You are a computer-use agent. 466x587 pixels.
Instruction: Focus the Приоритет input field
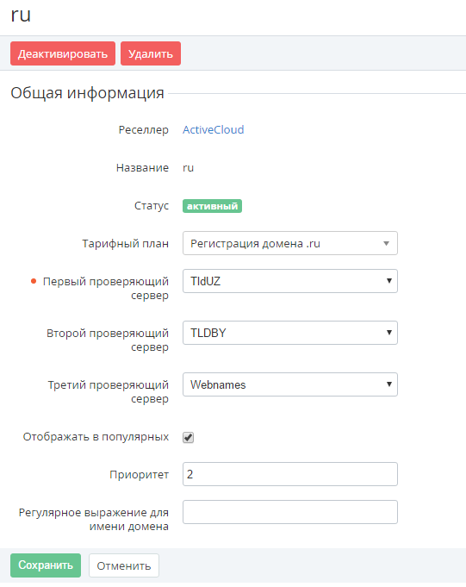(289, 474)
